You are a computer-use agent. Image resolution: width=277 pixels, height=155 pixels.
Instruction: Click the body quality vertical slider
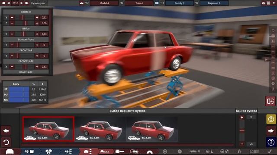242,131
